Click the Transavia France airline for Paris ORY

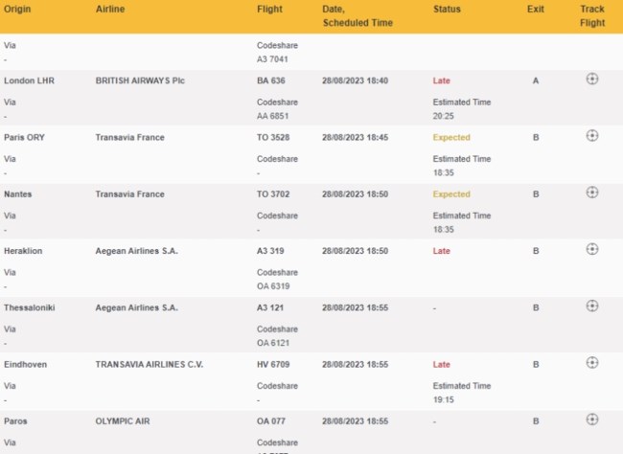[130, 137]
